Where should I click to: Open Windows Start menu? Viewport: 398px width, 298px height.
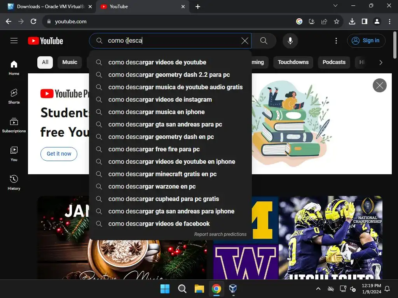(165, 289)
